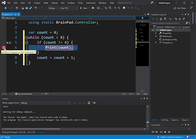The height and width of the screenshot is (139, 196).
Task: Close the Program.cs tab
Action: click(x=19, y=14)
